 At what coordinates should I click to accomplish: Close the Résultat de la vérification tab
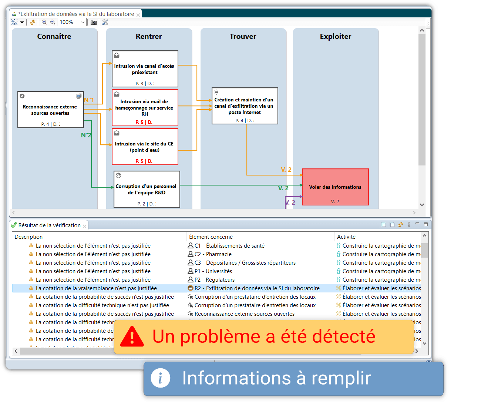click(x=85, y=226)
